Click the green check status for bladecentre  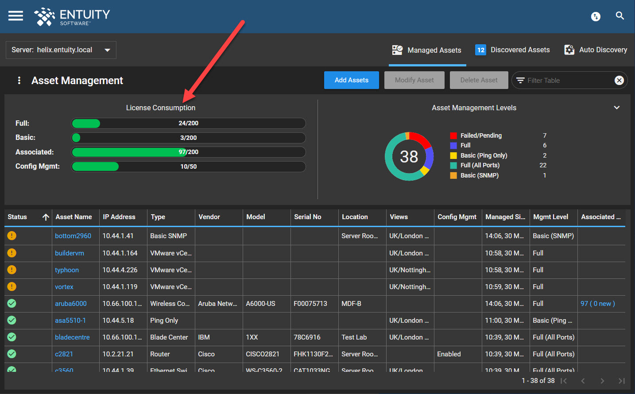point(12,337)
